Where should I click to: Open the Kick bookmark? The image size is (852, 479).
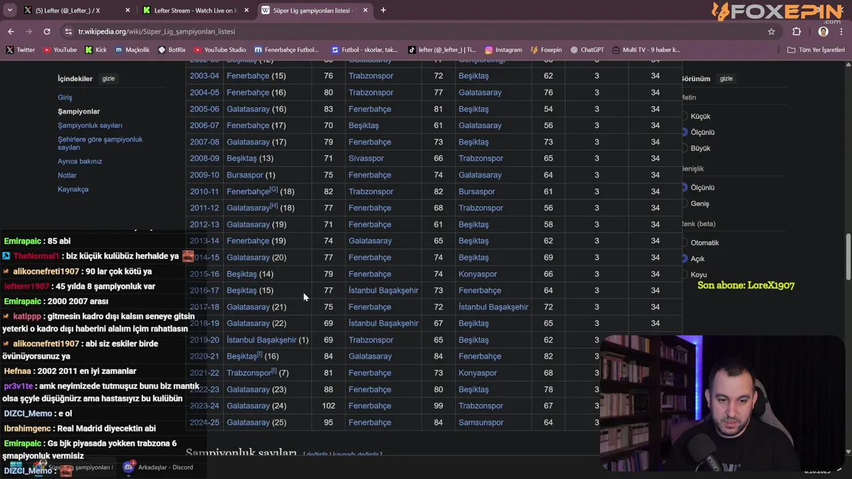point(95,50)
